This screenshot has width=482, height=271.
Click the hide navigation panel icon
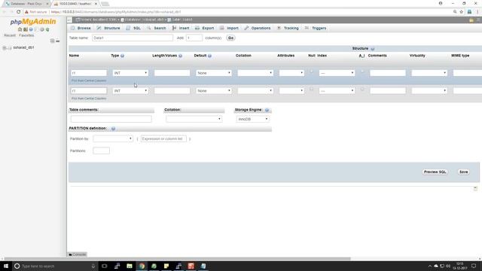[x=69, y=20]
